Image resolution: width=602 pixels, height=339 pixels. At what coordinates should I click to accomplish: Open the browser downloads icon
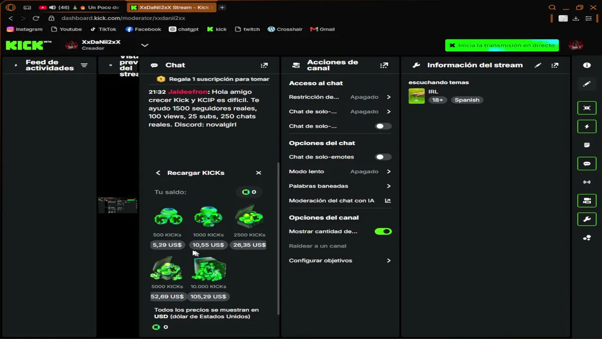pos(576,18)
